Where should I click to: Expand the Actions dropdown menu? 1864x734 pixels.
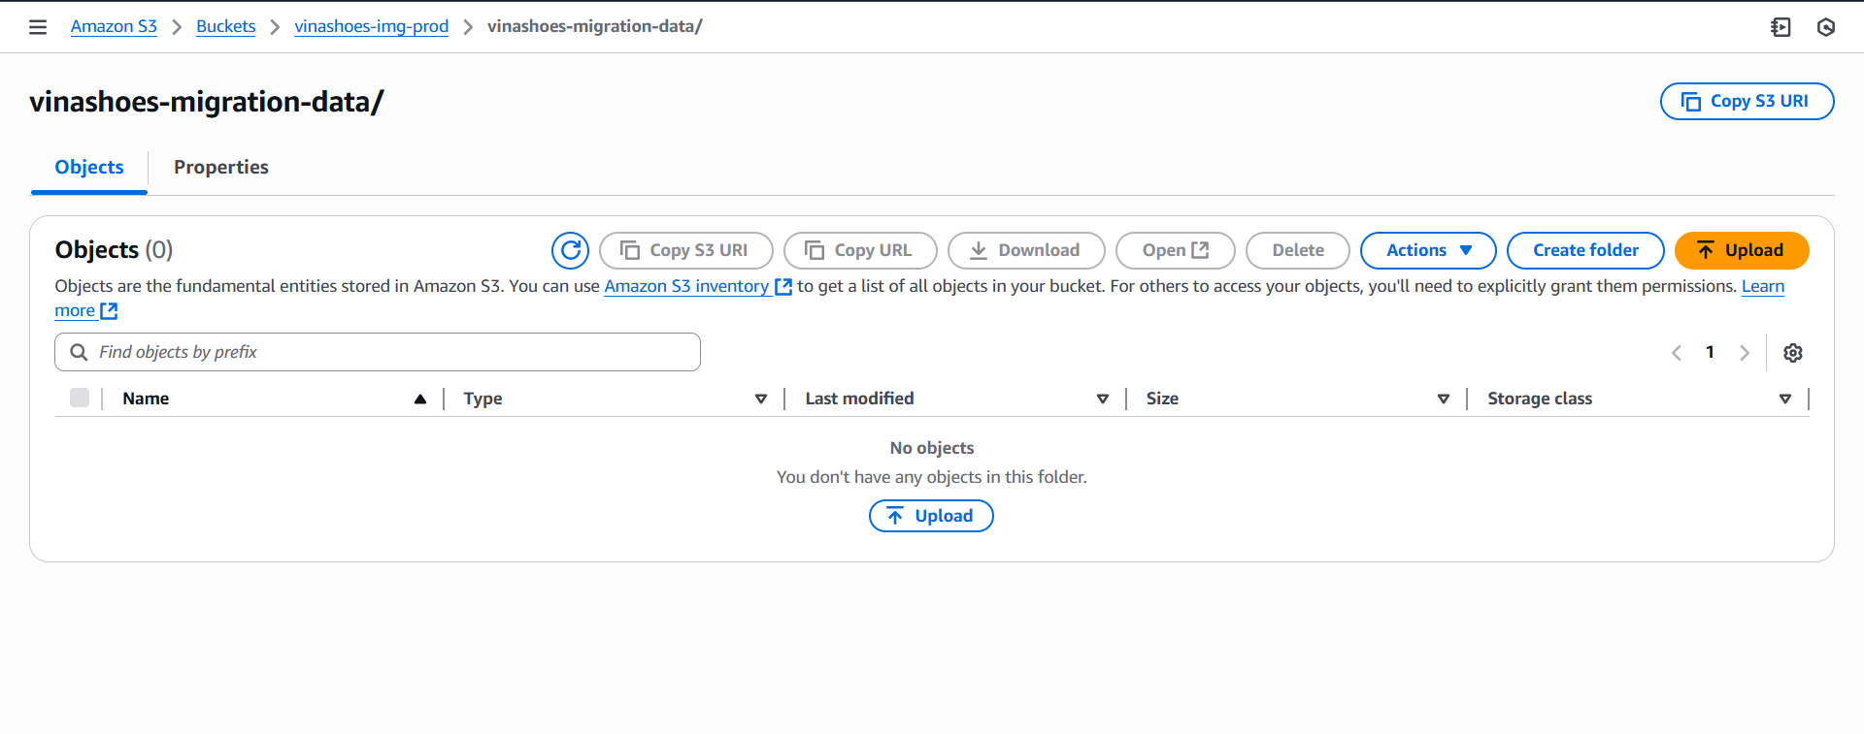coord(1427,250)
